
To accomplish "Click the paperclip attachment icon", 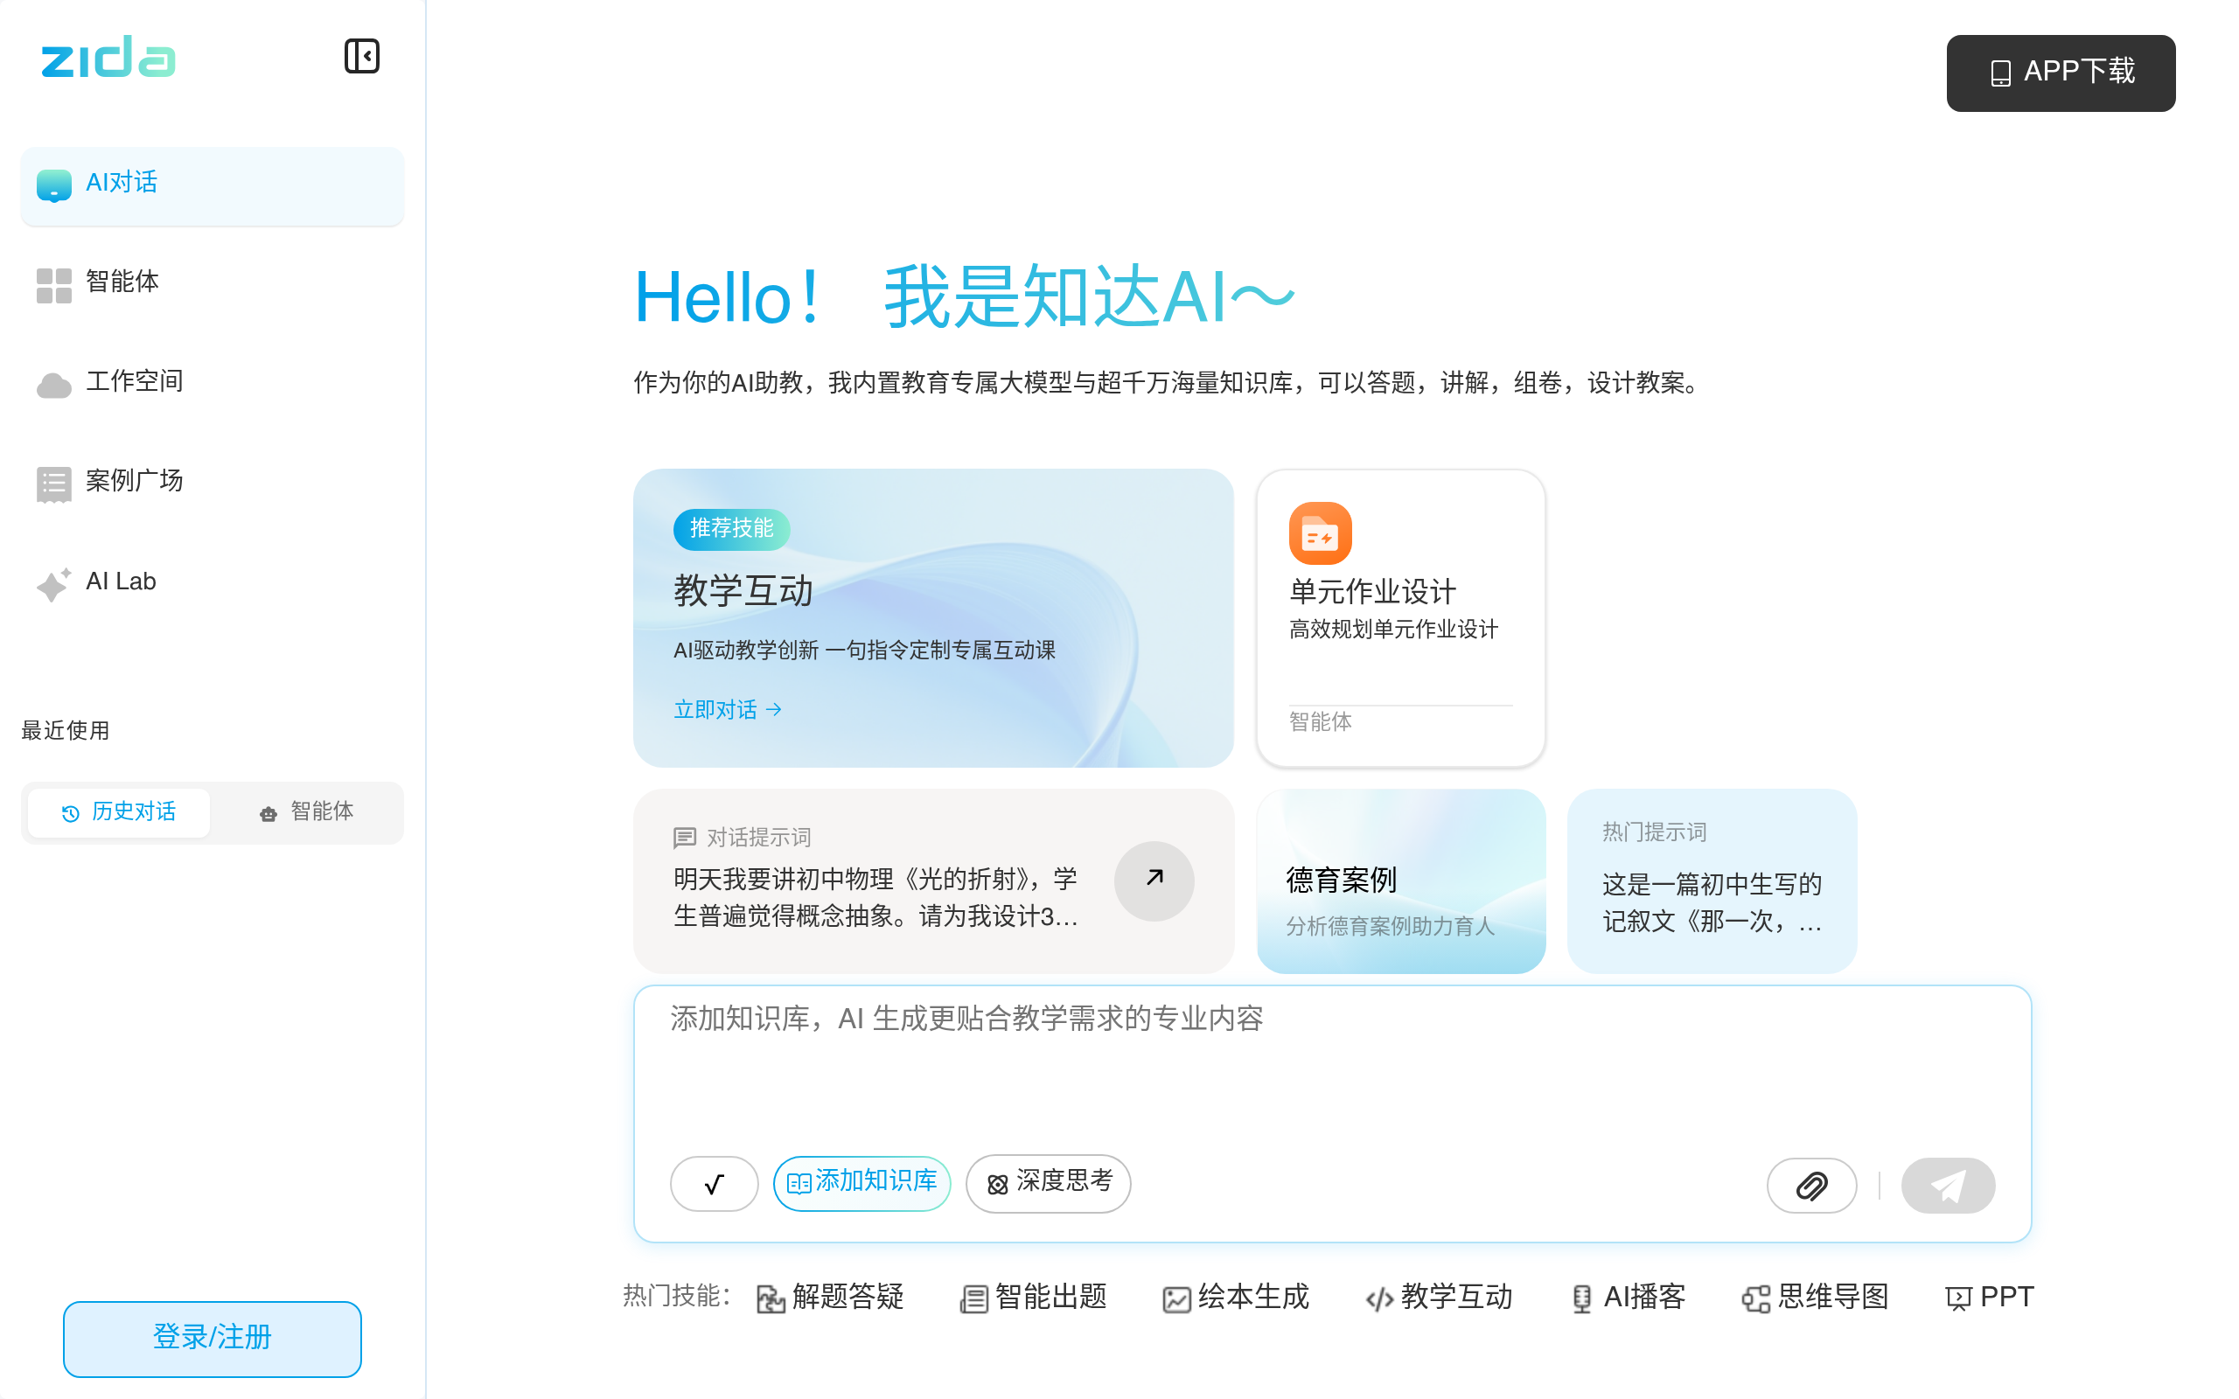I will point(1811,1186).
